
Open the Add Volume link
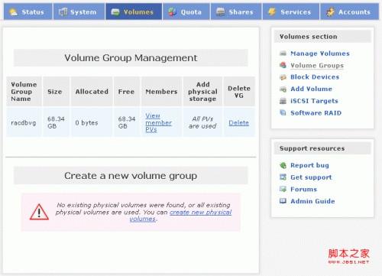(311, 89)
